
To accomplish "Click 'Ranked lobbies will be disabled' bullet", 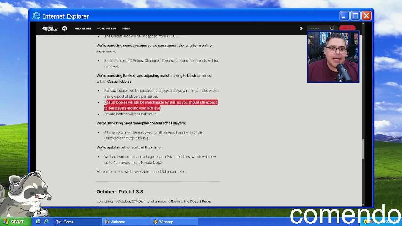I will tap(161, 94).
